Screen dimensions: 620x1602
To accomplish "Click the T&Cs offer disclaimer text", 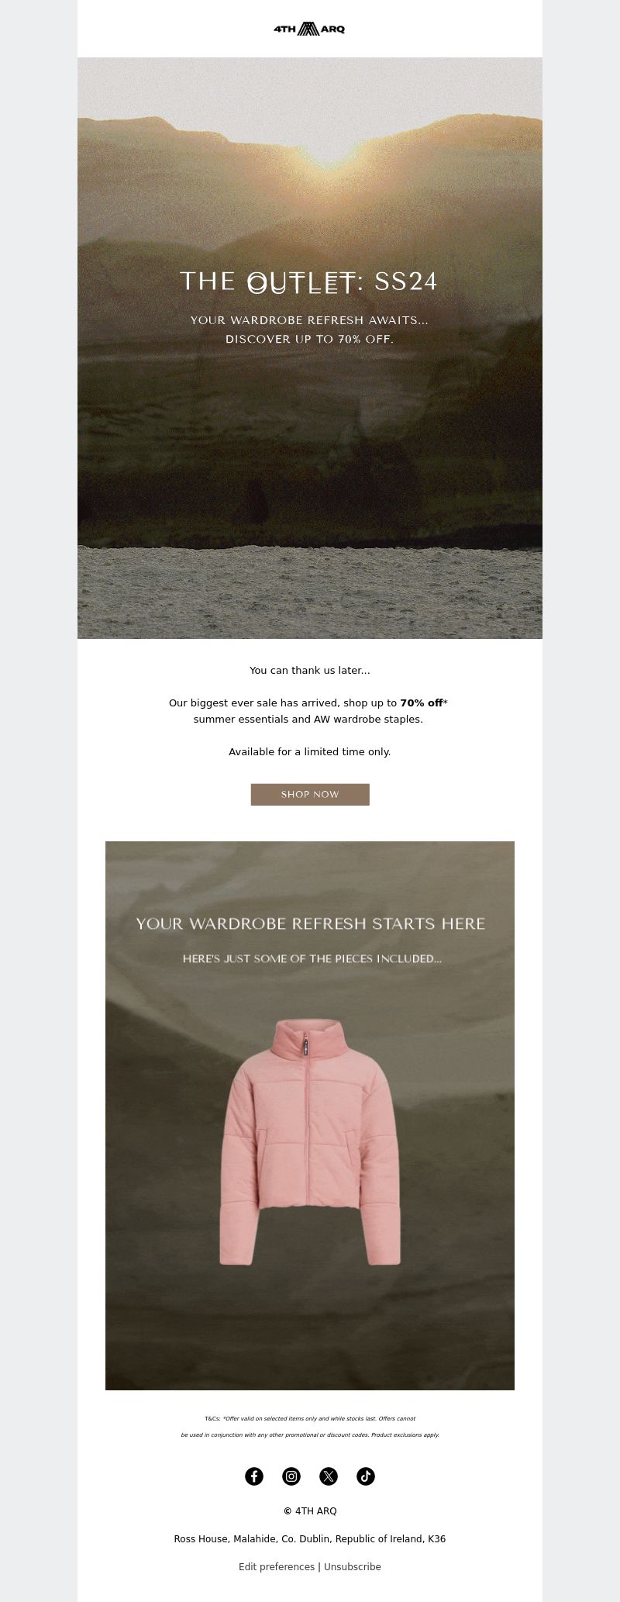I will pyautogui.click(x=310, y=1427).
